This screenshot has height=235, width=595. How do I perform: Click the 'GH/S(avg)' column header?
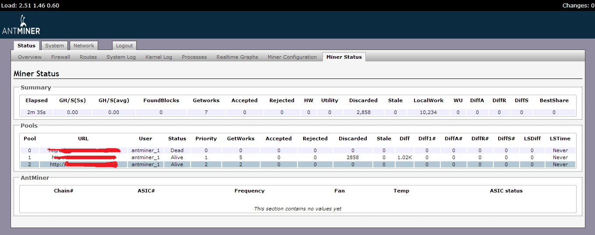[113, 100]
